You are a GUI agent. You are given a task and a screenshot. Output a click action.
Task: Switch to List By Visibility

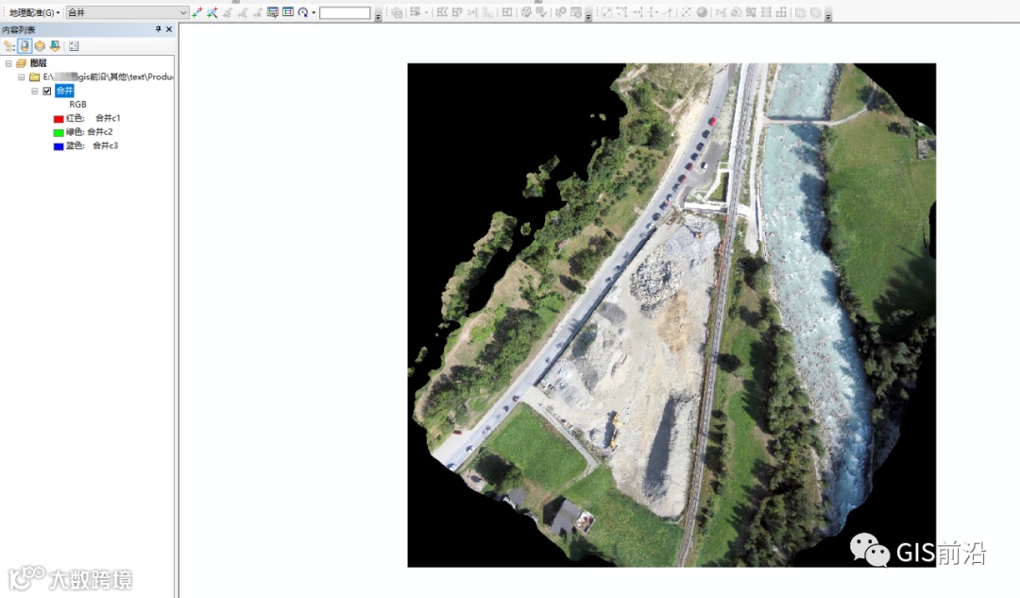coord(40,46)
